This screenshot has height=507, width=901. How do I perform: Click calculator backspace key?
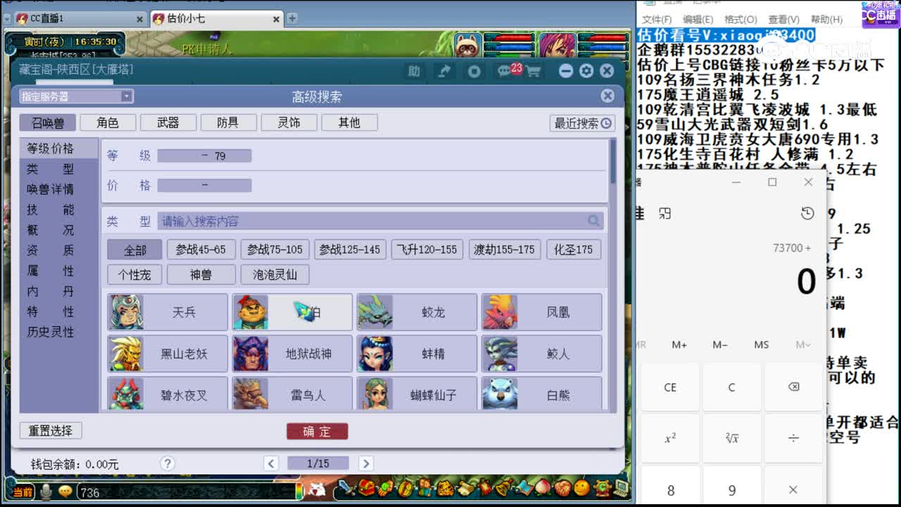click(793, 387)
